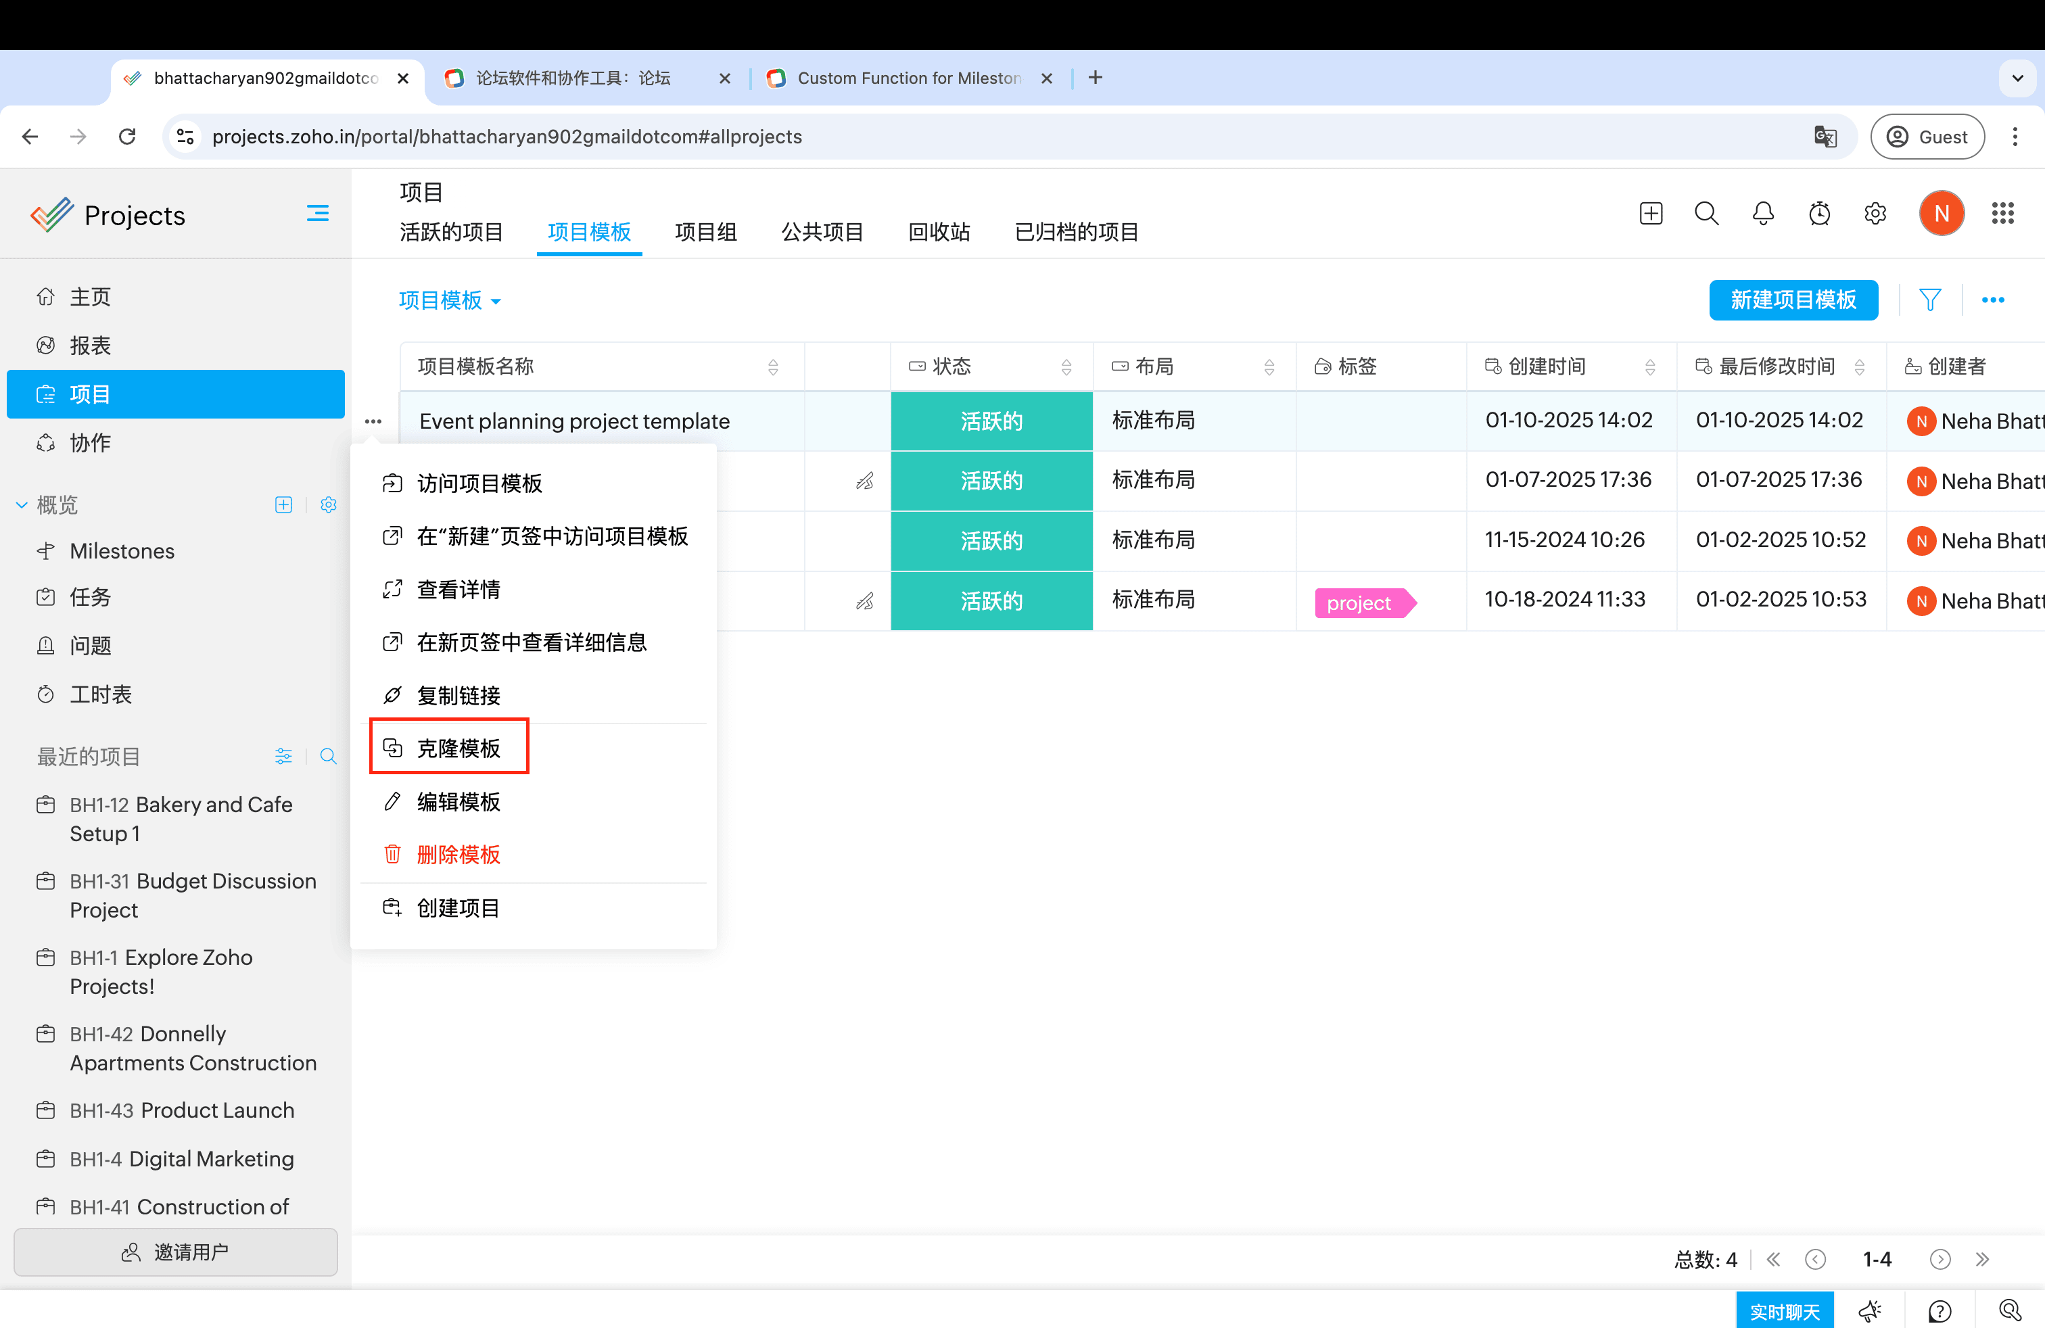Screen dimensions: 2045x1328
Task: Switch to the 回收站 tab
Action: [x=938, y=232]
